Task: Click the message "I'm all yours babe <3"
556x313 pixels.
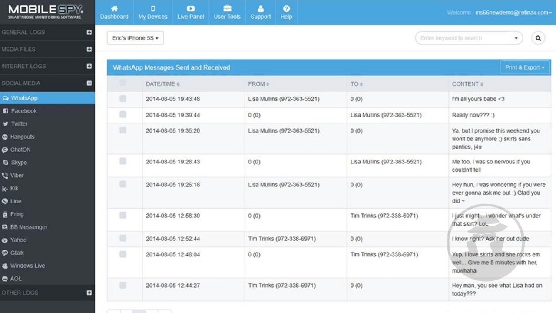Action: (478, 99)
